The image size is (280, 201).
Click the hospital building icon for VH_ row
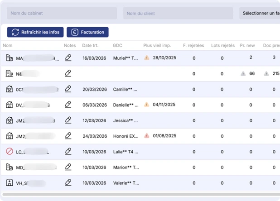pyautogui.click(x=10, y=182)
